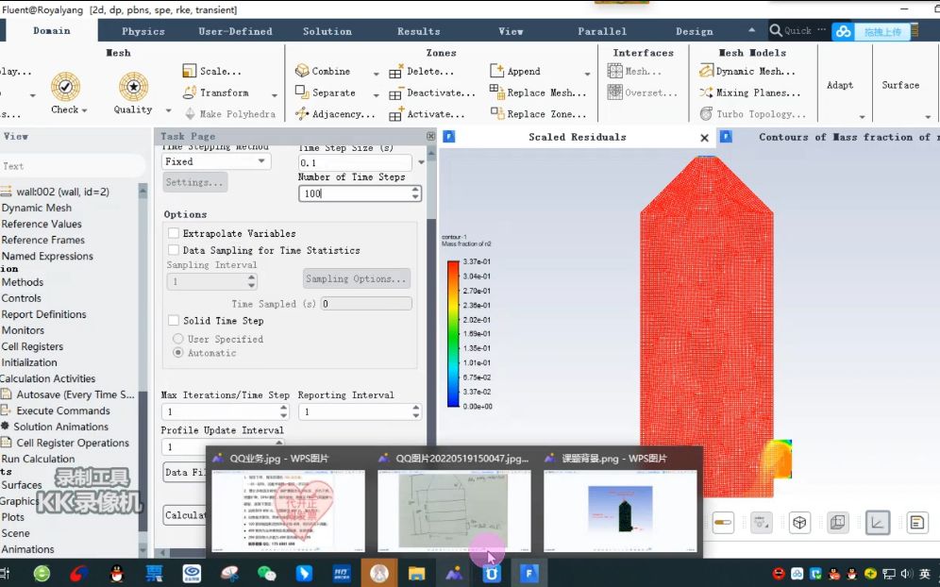This screenshot has width=940, height=587.
Task: Click the Delete zones icon
Action: point(396,71)
